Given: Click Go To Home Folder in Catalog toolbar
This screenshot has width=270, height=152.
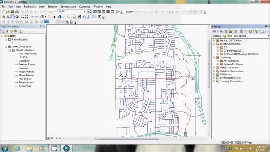Looking at the screenshot, I should pos(231,31).
